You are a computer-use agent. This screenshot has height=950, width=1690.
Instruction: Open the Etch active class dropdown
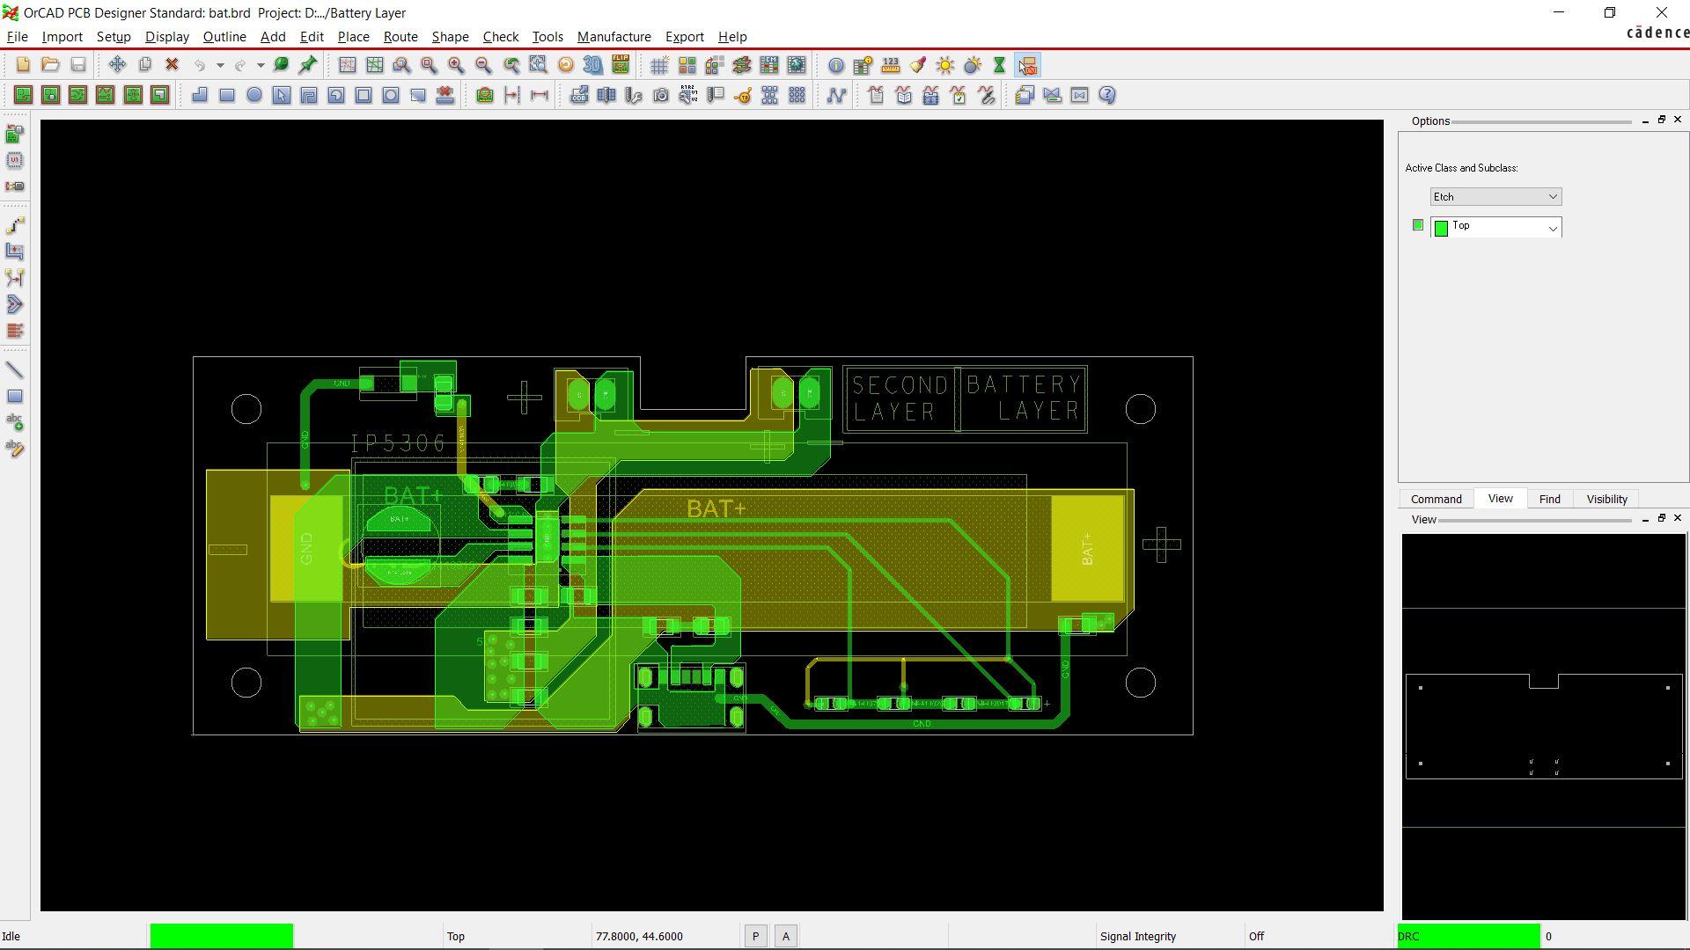pyautogui.click(x=1495, y=197)
